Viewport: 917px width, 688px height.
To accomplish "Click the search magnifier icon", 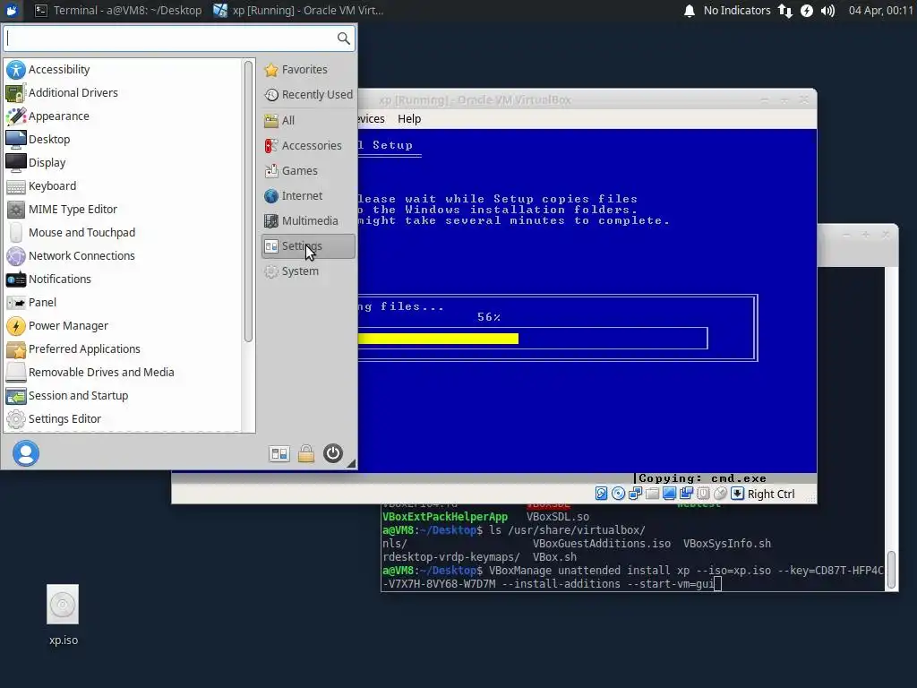I will (x=343, y=39).
